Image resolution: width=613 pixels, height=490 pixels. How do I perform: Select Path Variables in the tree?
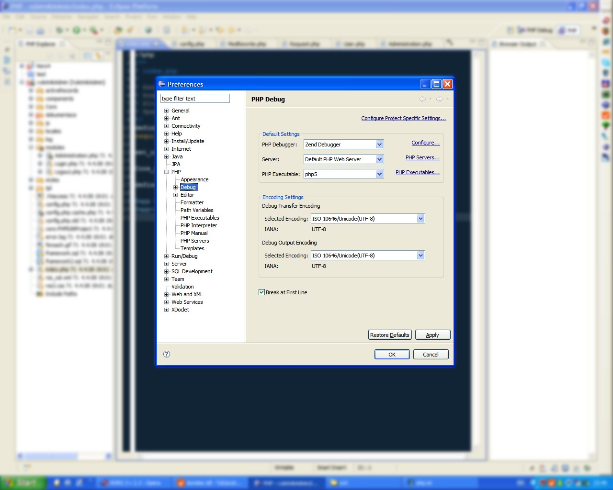point(197,210)
